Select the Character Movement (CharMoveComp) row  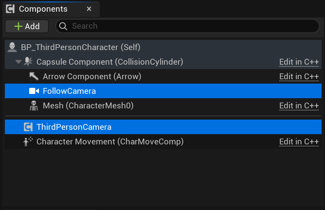[x=110, y=141]
